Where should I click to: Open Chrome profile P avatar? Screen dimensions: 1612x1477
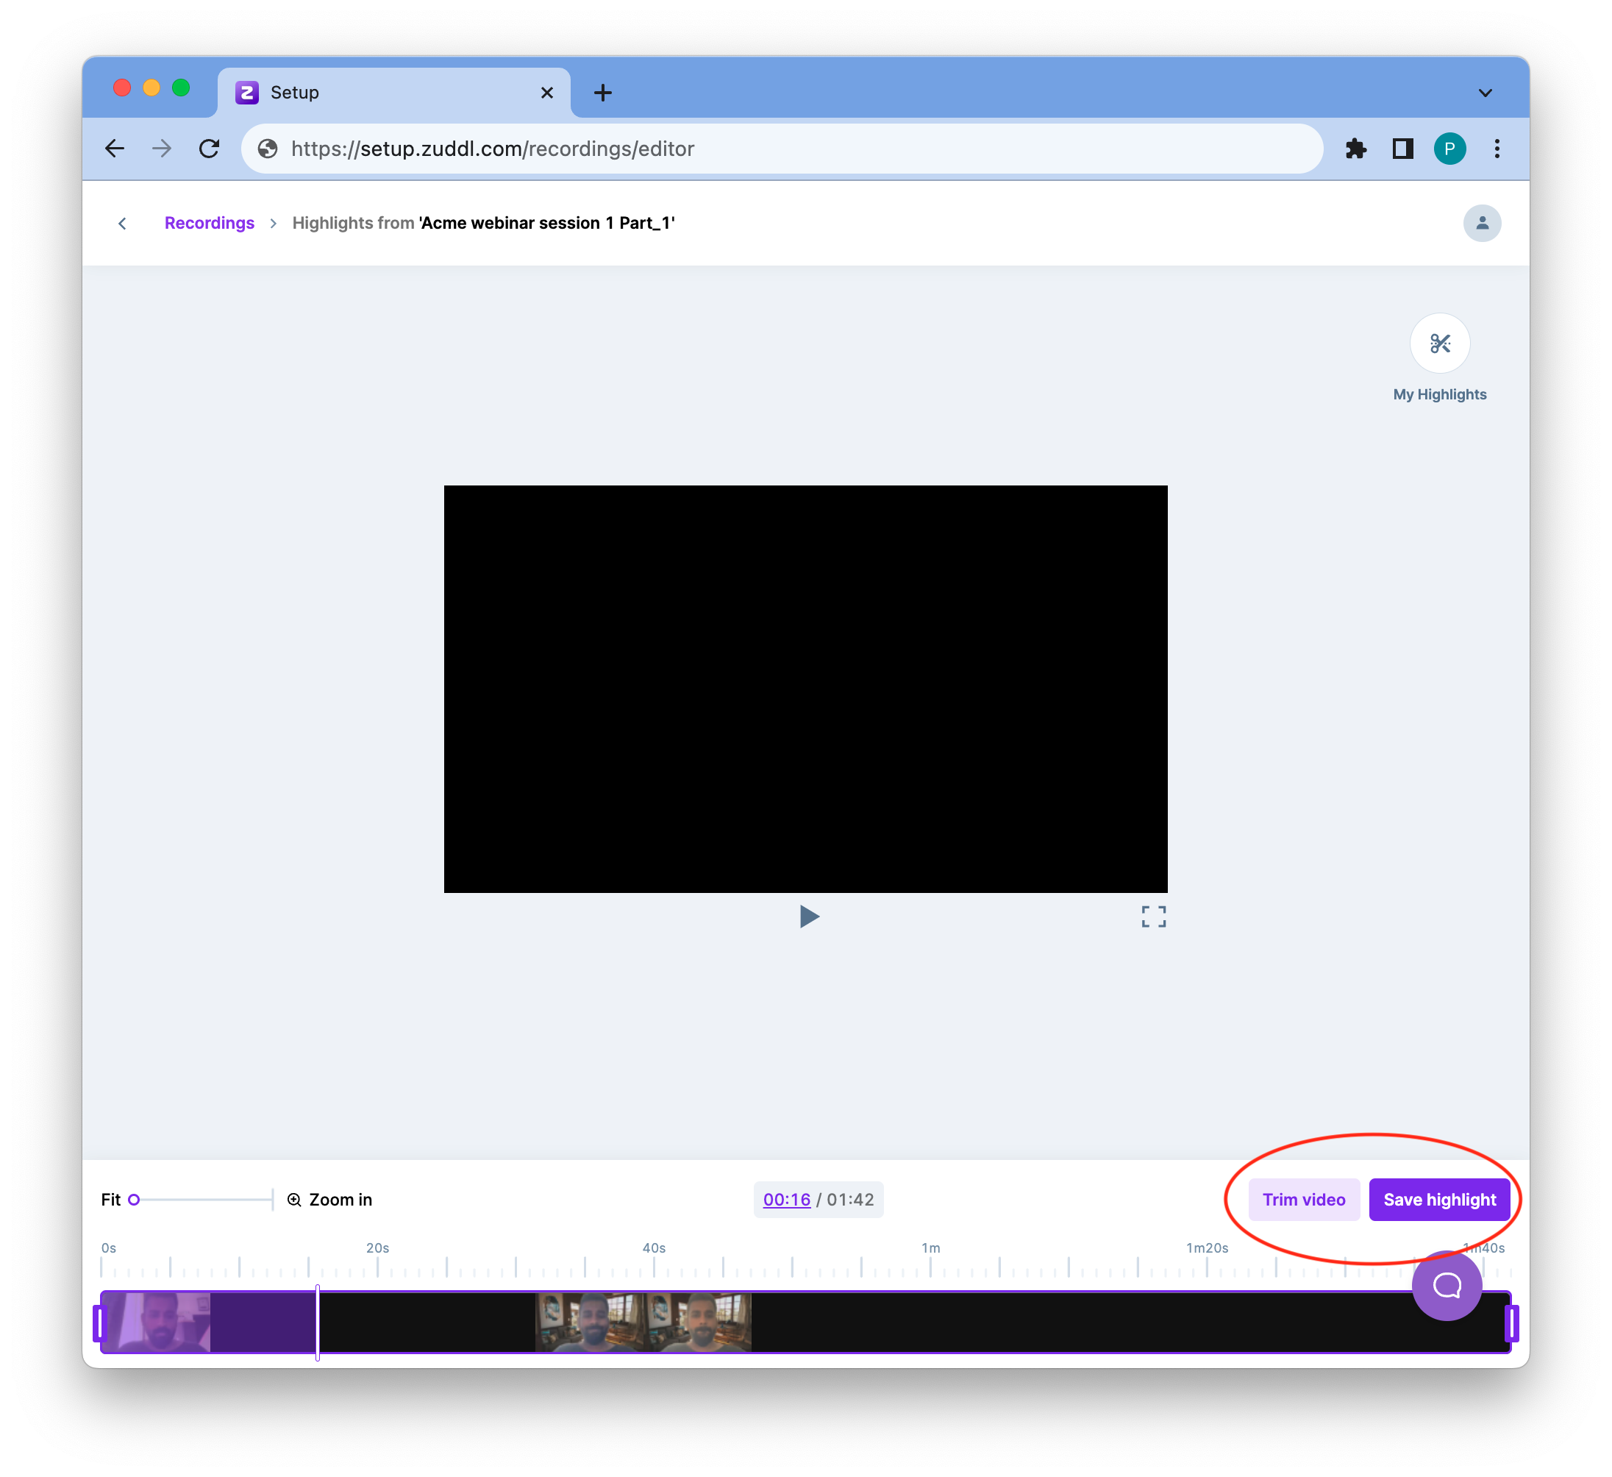click(1449, 149)
